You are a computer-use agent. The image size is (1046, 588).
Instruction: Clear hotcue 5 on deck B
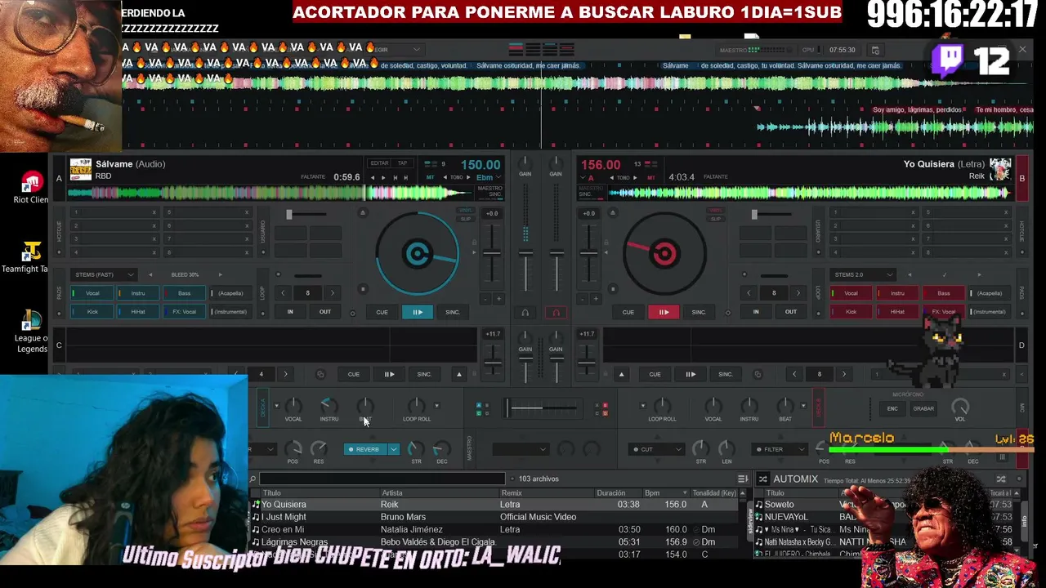click(1006, 212)
